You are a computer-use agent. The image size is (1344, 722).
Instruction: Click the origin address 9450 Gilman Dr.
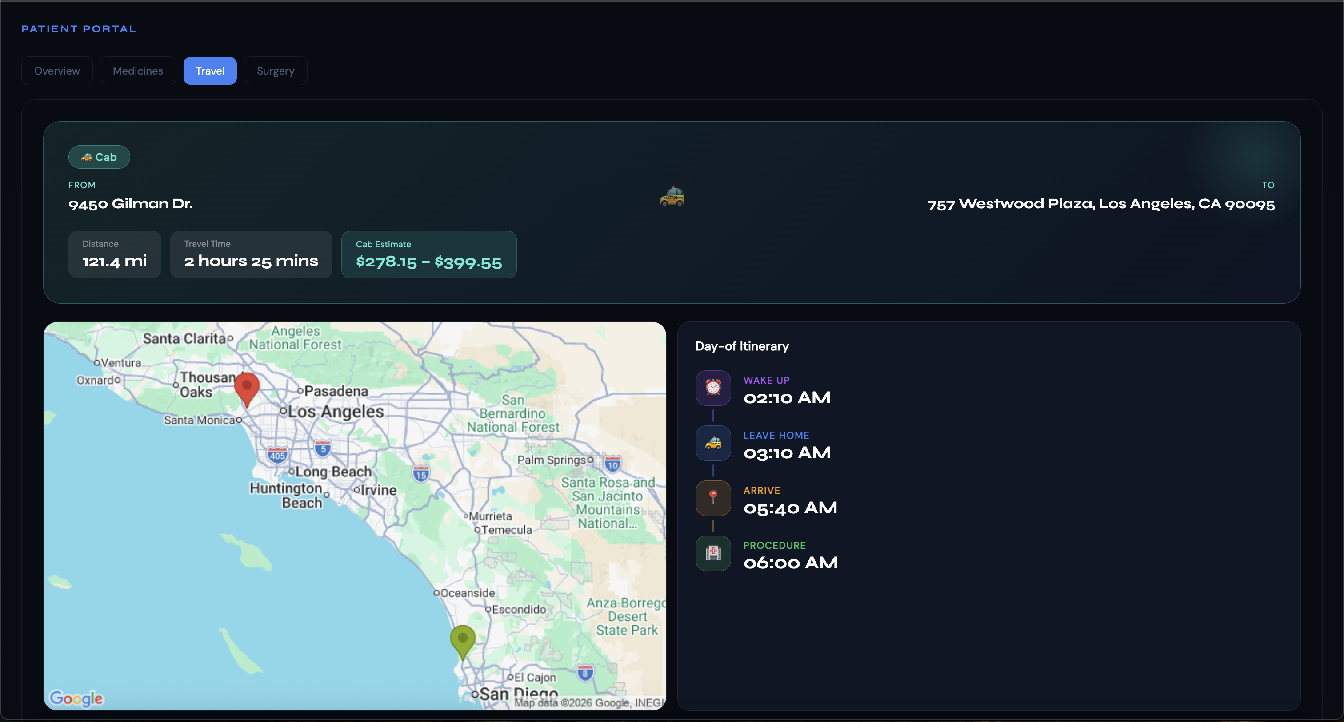[130, 204]
